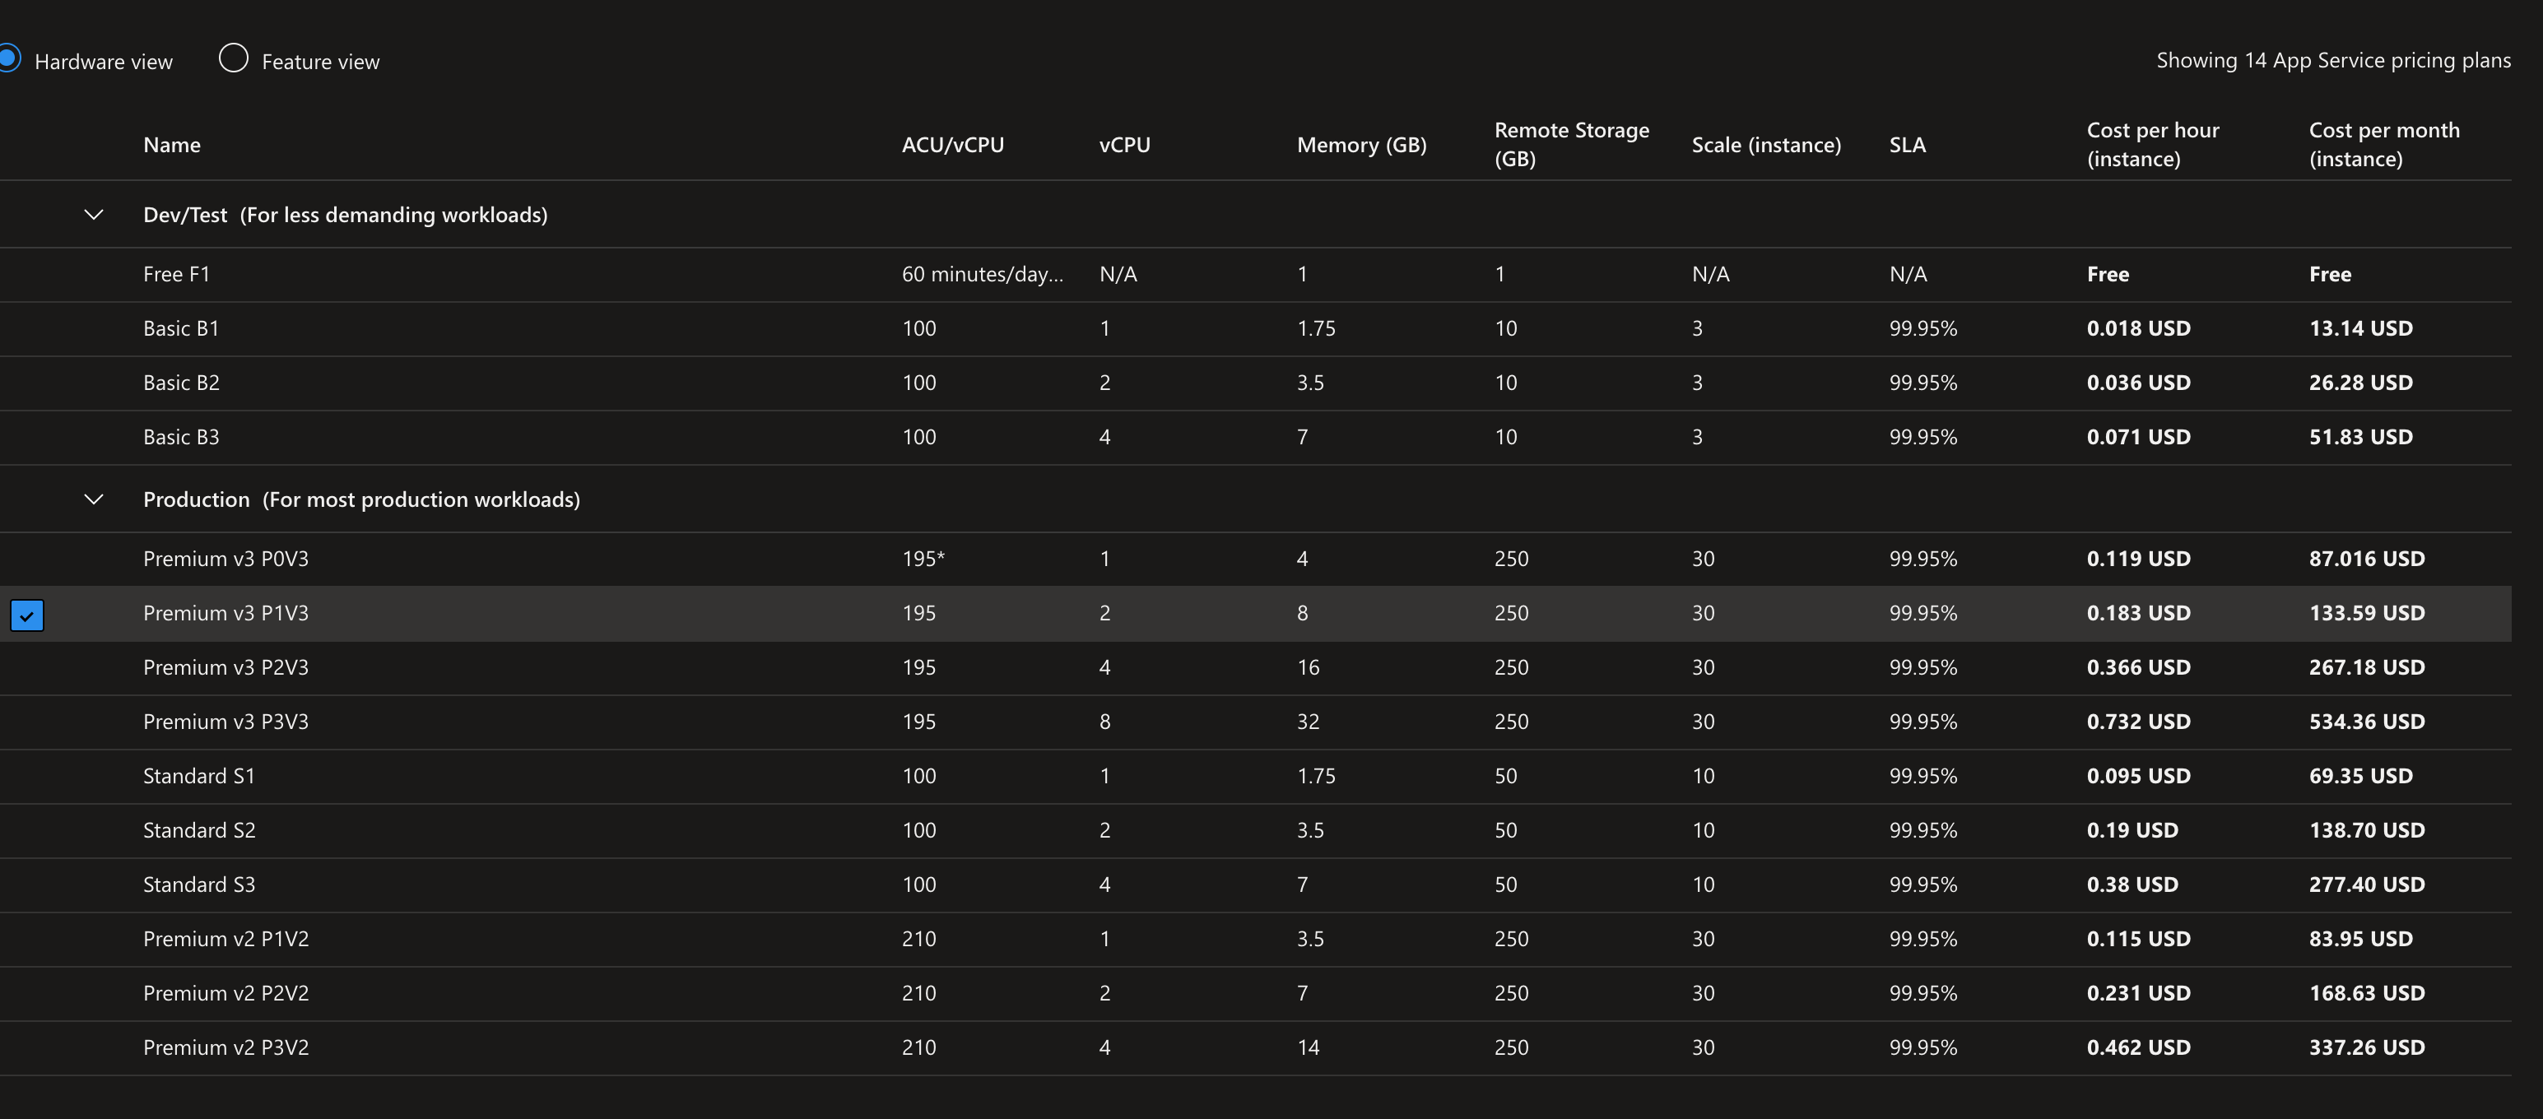Collapse the Production group chevron
Image resolution: width=2543 pixels, height=1119 pixels.
[94, 499]
